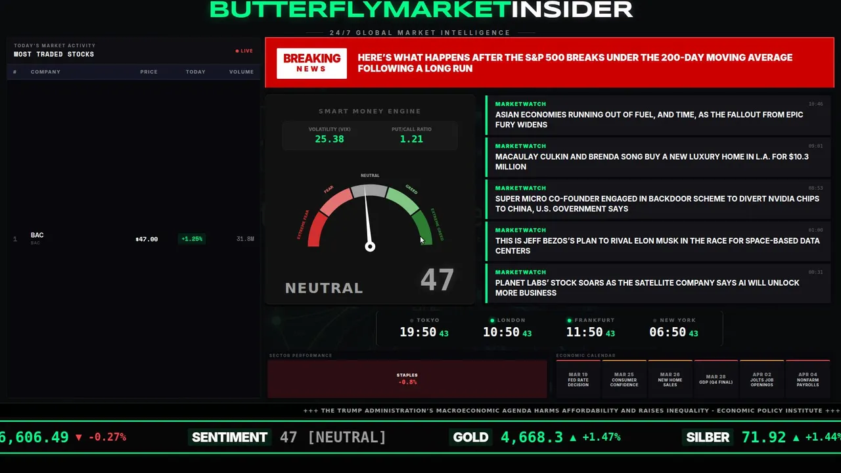
Task: Click the Smart Money Engine panel title
Action: pos(370,112)
